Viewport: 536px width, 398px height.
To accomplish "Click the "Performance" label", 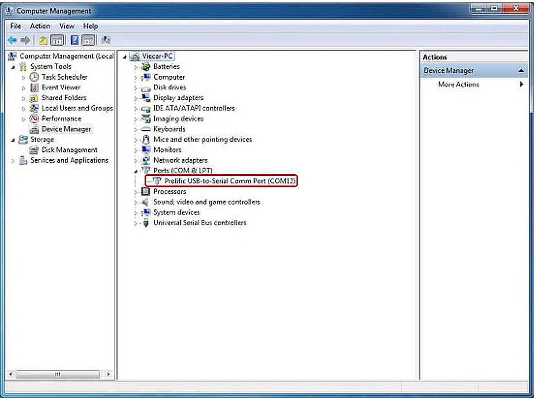I will [x=61, y=118].
